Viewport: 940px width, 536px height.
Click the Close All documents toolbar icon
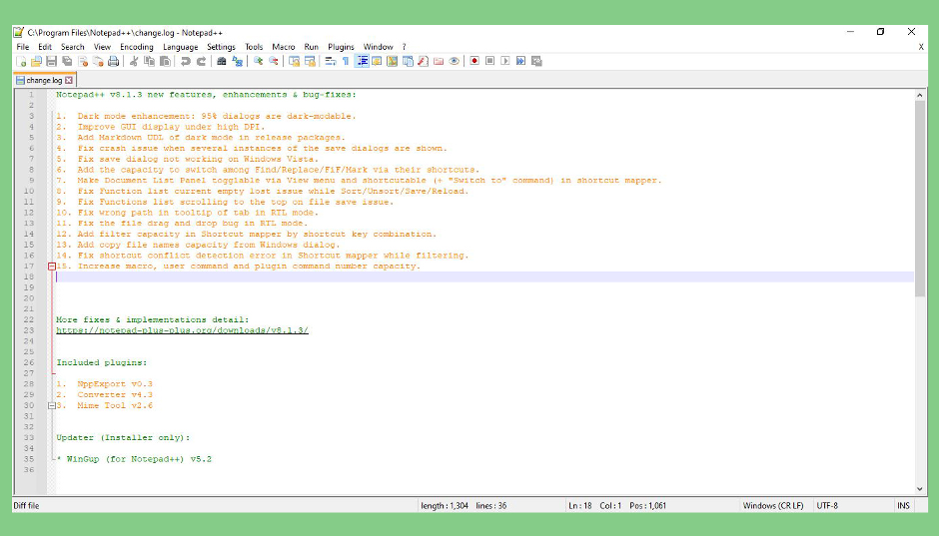pos(98,61)
